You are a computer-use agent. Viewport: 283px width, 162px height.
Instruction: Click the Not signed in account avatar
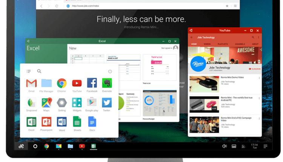pos(175,48)
